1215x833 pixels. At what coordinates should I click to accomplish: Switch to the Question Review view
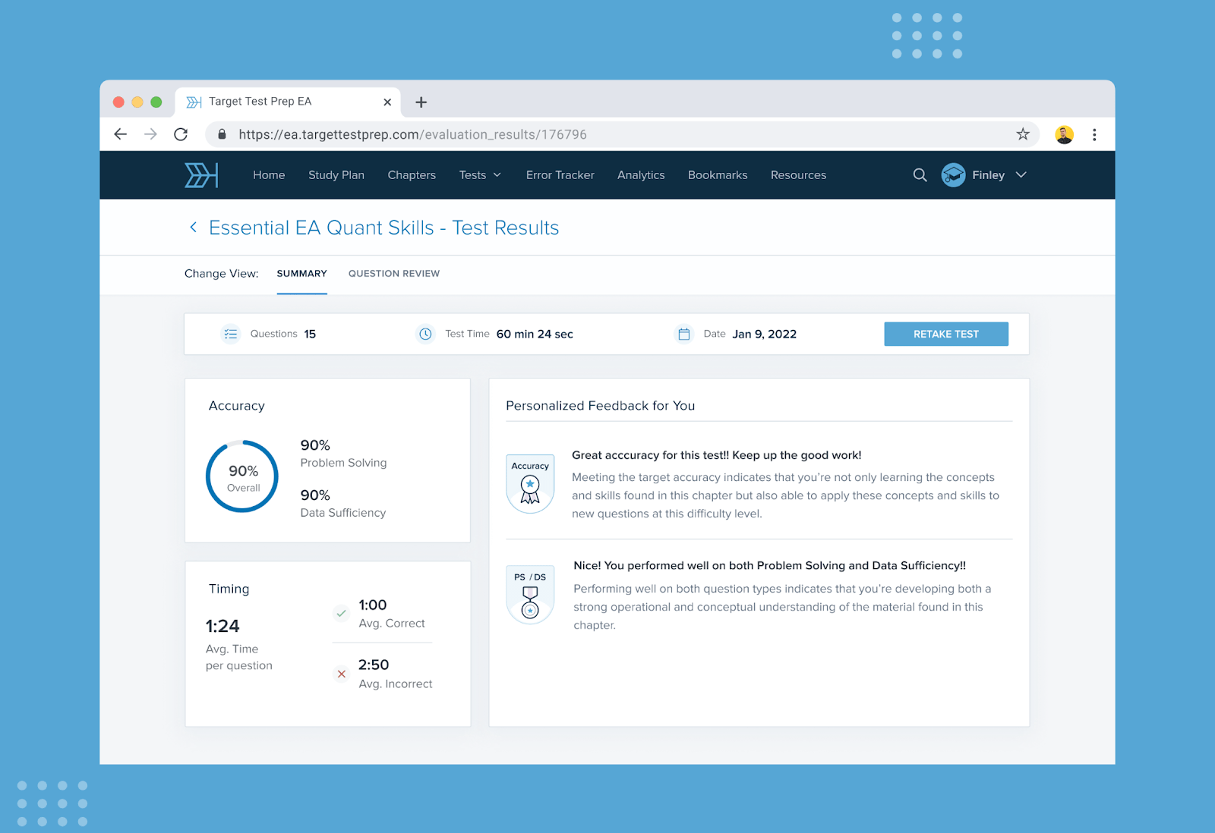tap(393, 274)
